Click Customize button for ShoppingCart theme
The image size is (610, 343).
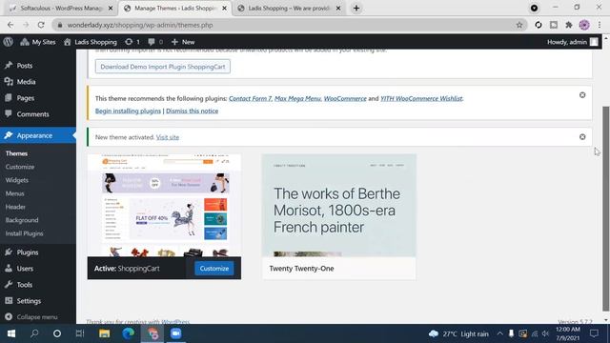click(x=213, y=269)
